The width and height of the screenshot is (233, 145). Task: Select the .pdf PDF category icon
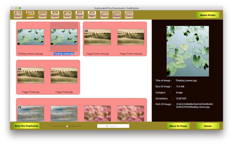(x=92, y=15)
